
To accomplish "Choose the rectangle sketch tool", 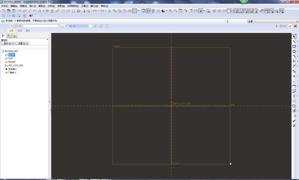I will (x=294, y=46).
